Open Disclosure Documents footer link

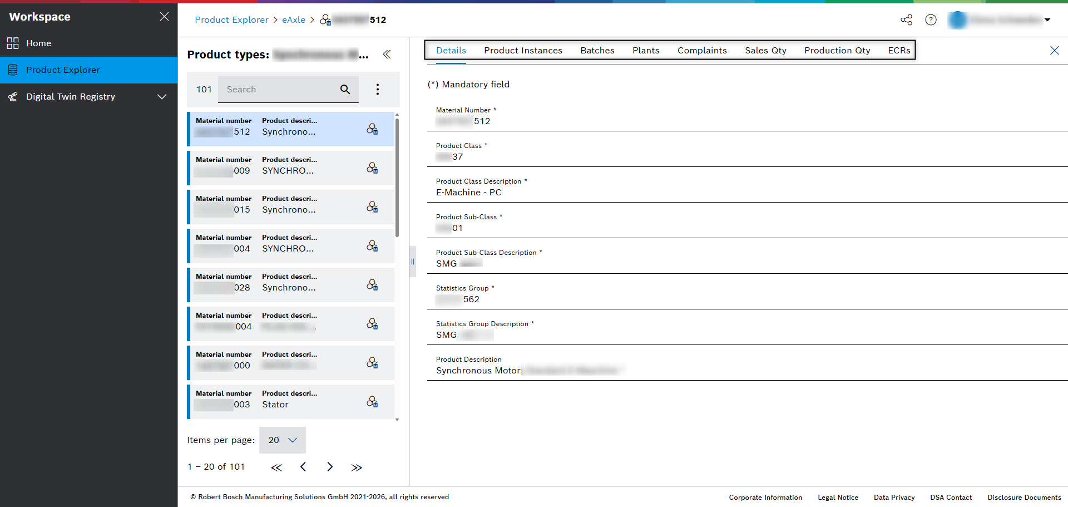1024,498
